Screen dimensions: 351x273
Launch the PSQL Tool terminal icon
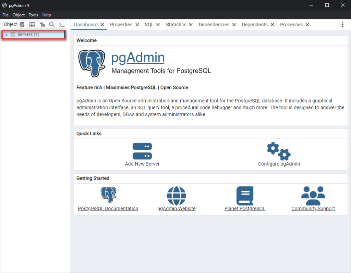pyautogui.click(x=61, y=24)
